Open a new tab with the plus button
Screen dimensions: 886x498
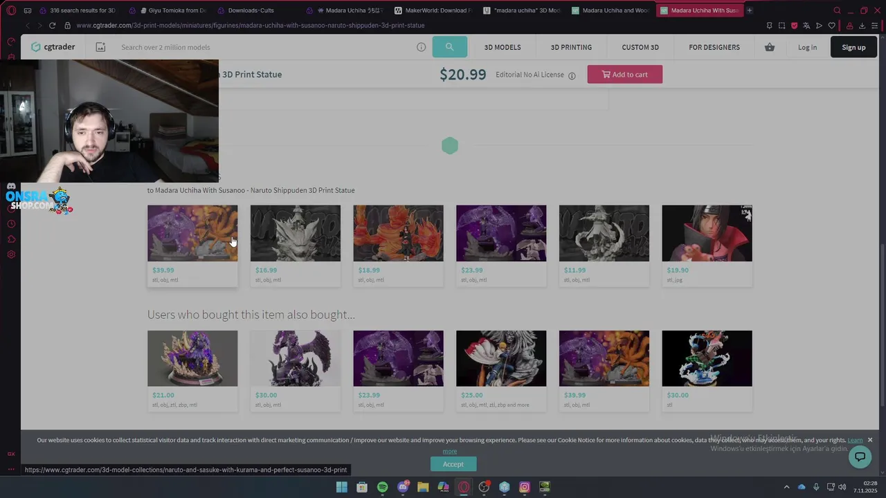pos(749,10)
